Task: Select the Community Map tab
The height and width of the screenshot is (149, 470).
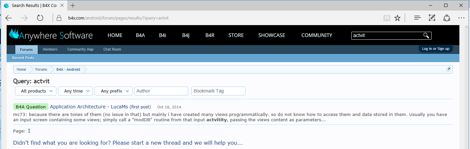Action: (x=80, y=49)
